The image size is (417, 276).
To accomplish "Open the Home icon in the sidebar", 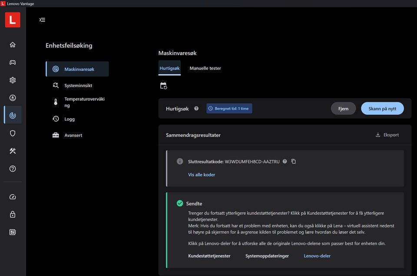I will tap(13, 45).
